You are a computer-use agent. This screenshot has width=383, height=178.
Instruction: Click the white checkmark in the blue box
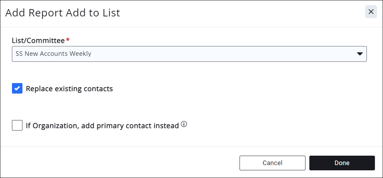pyautogui.click(x=17, y=89)
